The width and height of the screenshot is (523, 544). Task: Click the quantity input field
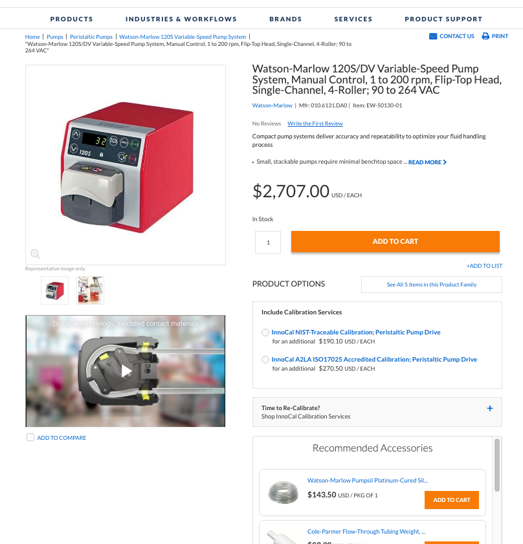coord(268,242)
